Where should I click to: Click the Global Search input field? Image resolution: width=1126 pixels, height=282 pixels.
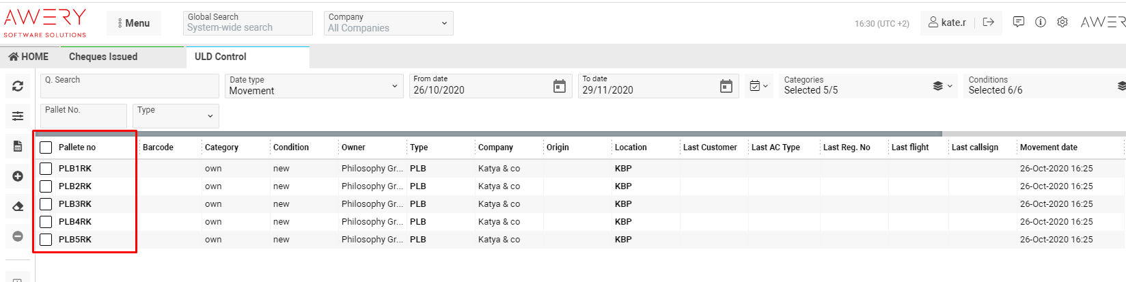247,27
